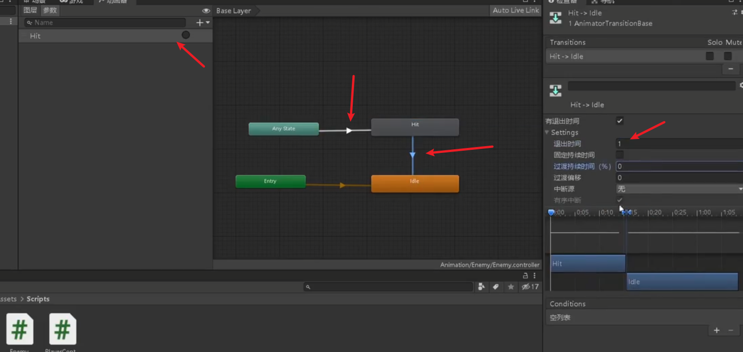The height and width of the screenshot is (352, 743).
Task: Click the 过渡持续时间 (%) value field
Action: pyautogui.click(x=679, y=166)
